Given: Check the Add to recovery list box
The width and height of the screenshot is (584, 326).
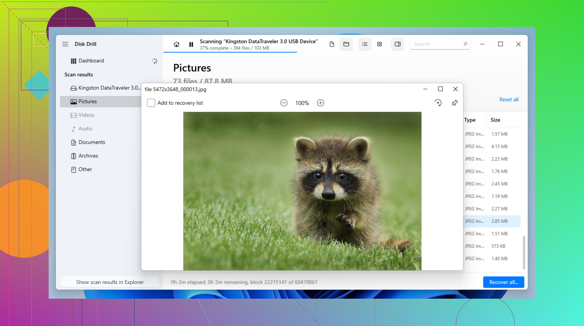Looking at the screenshot, I should pyautogui.click(x=151, y=103).
